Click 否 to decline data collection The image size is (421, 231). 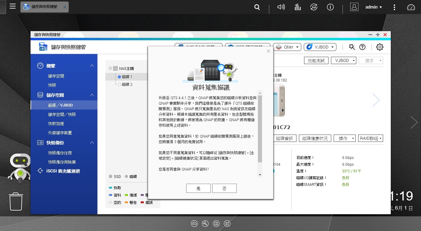tap(224, 189)
